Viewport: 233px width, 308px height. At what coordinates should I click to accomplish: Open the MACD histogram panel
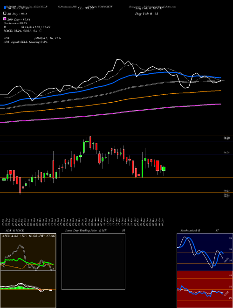(28, 289)
